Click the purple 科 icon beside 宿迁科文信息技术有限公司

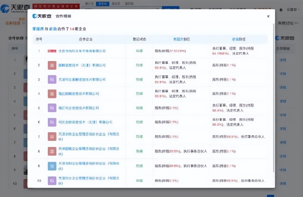pos(52,108)
